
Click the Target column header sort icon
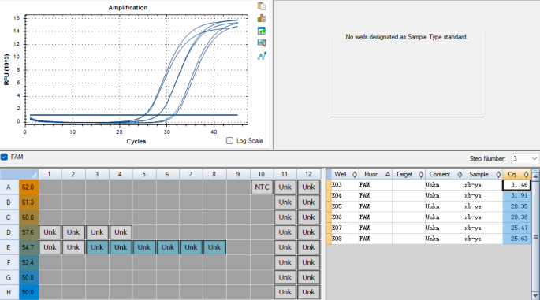pos(421,175)
